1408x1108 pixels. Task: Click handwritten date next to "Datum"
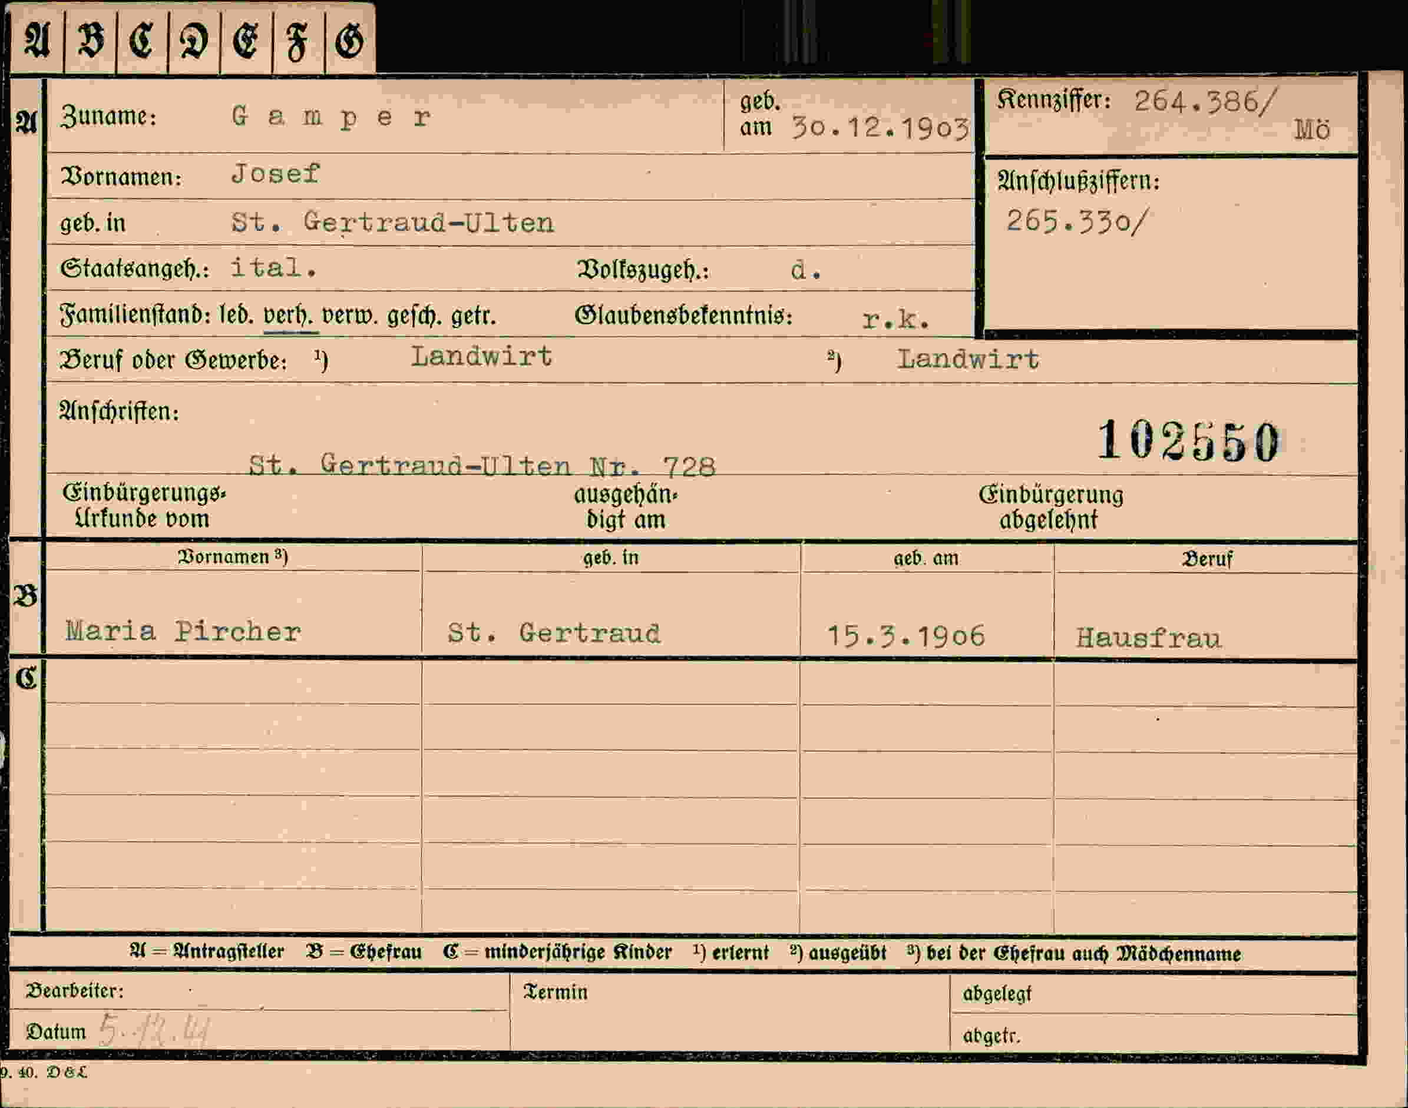154,1030
